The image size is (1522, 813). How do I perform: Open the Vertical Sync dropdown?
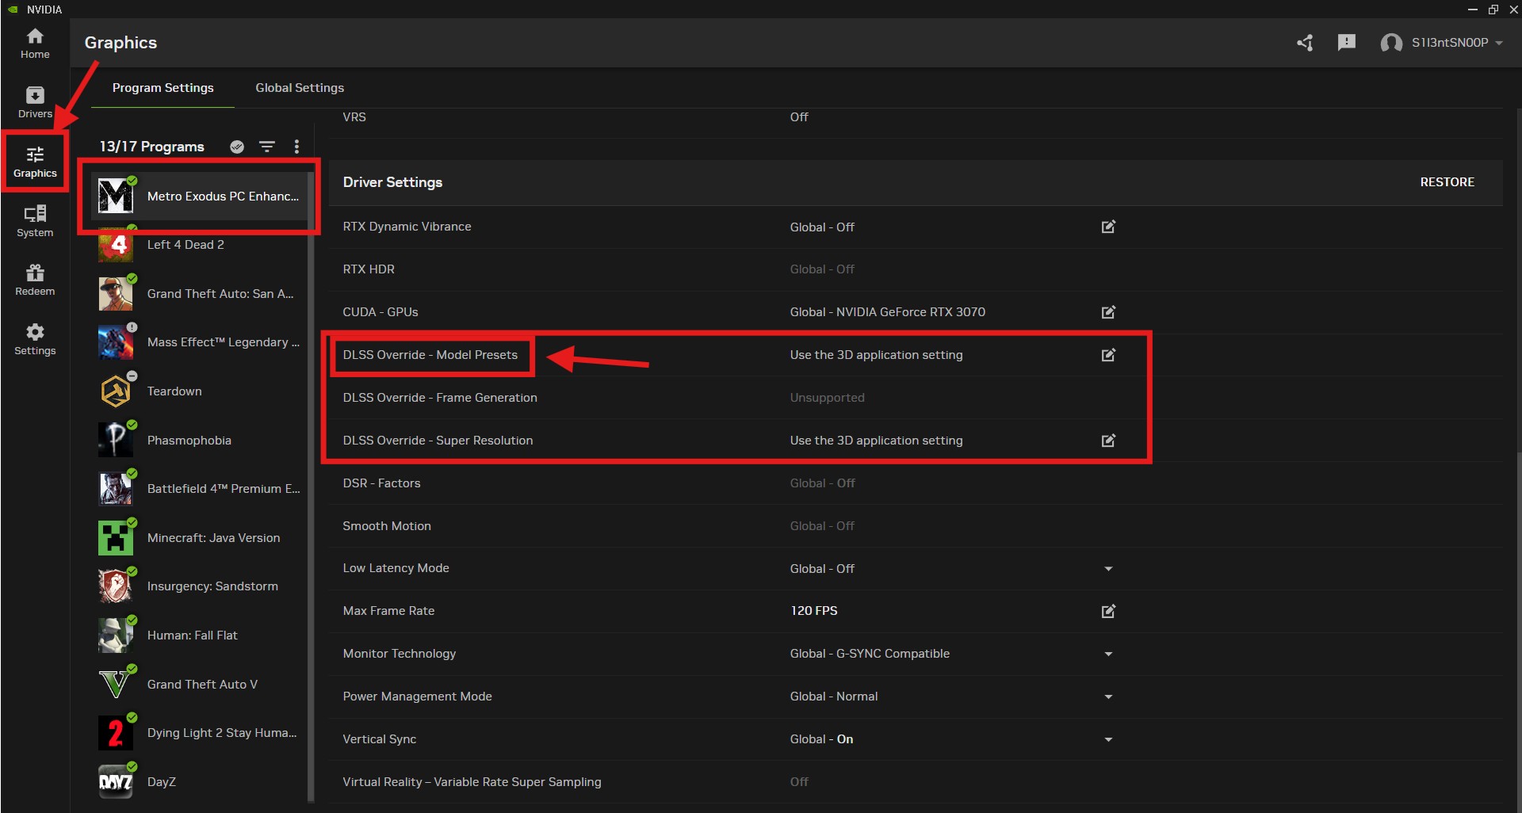[x=1108, y=739]
